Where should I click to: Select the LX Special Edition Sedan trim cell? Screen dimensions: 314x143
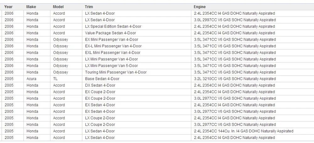coord(113,27)
